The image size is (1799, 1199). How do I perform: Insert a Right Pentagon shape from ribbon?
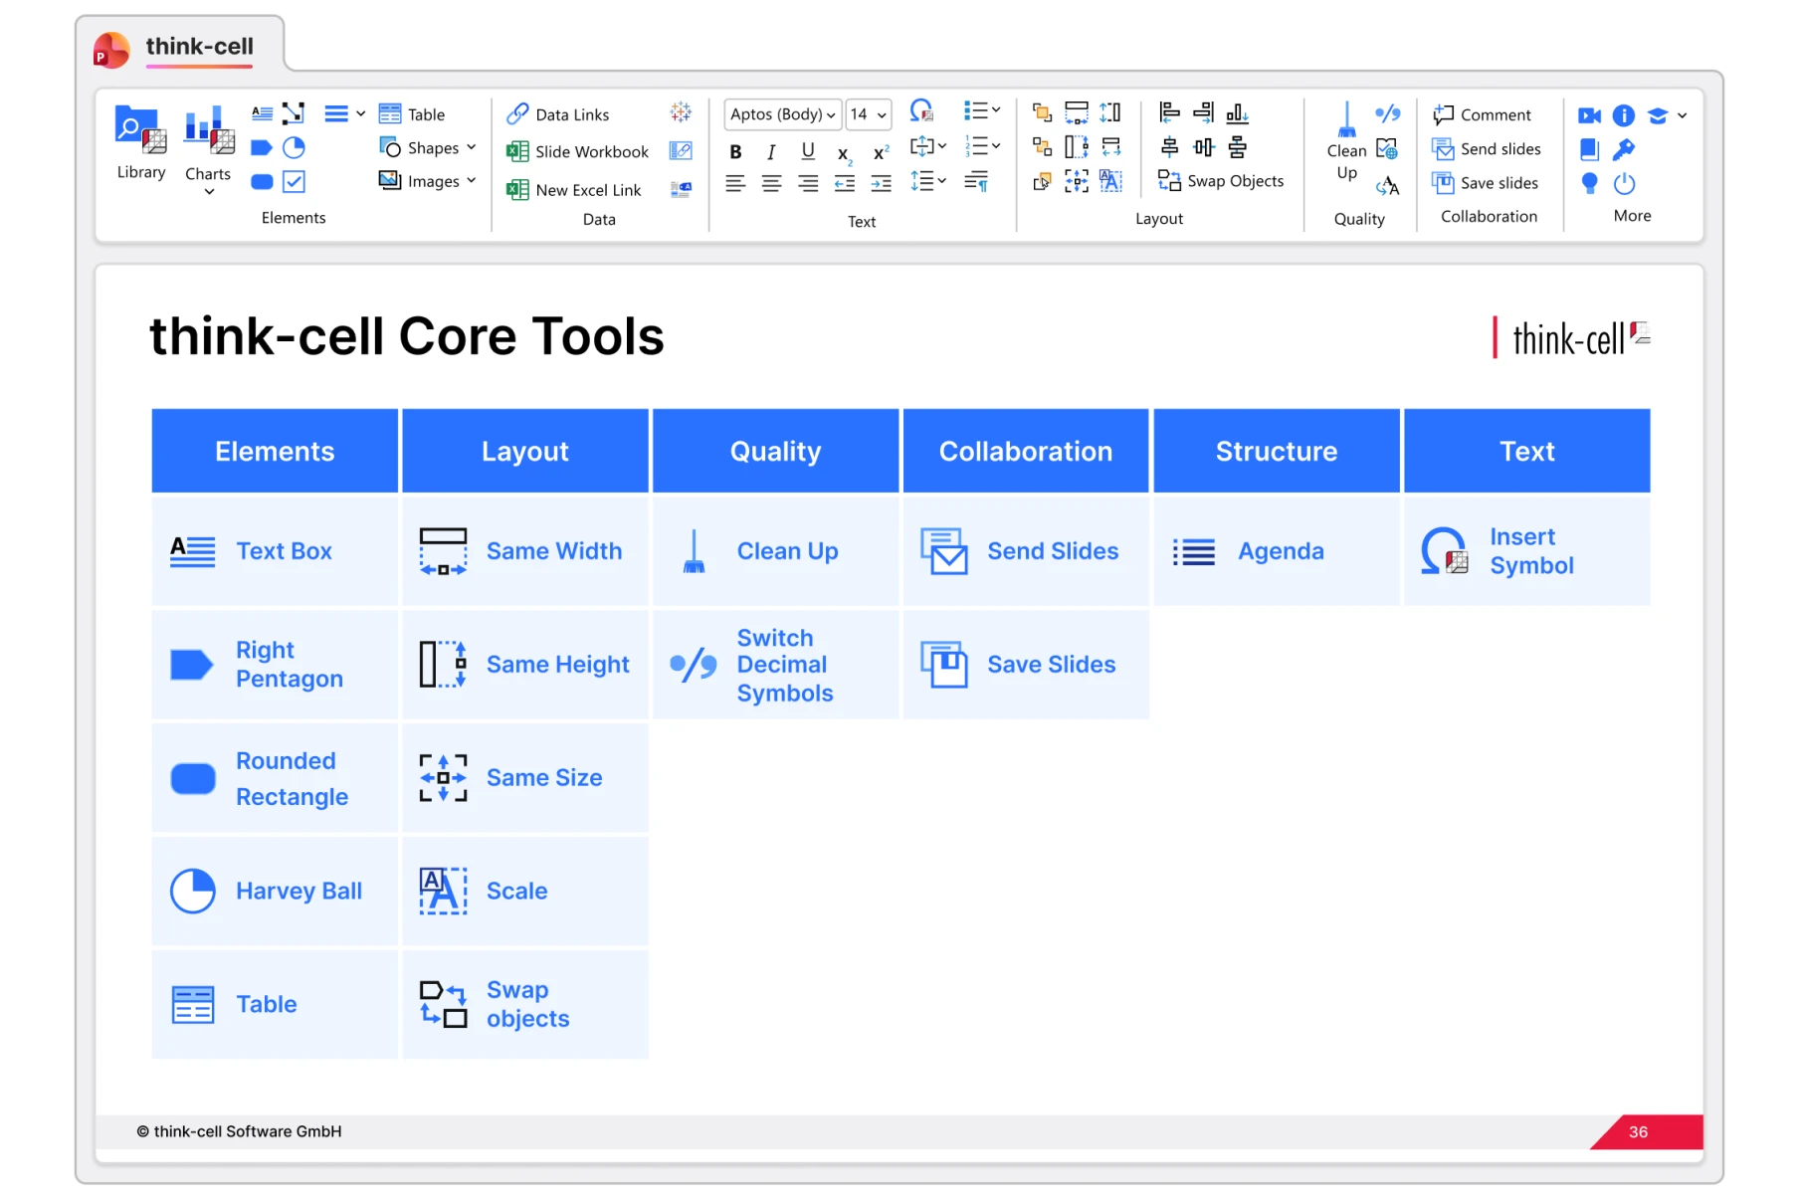tap(262, 148)
